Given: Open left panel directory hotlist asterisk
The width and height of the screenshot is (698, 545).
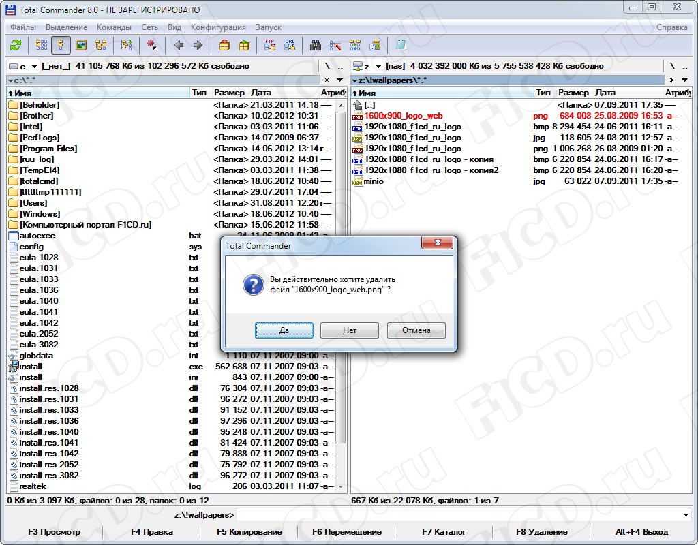Looking at the screenshot, I should [x=327, y=80].
